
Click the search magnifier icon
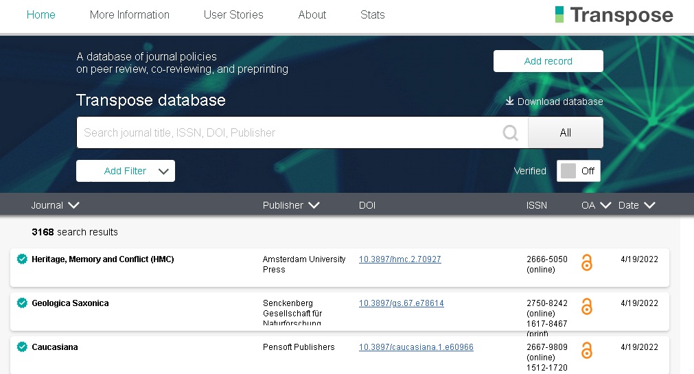(x=510, y=132)
